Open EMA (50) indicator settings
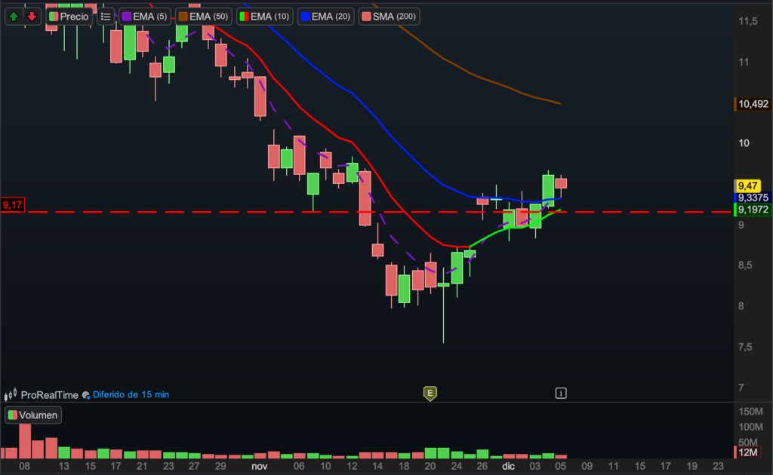Image resolution: width=773 pixels, height=475 pixels. point(204,16)
